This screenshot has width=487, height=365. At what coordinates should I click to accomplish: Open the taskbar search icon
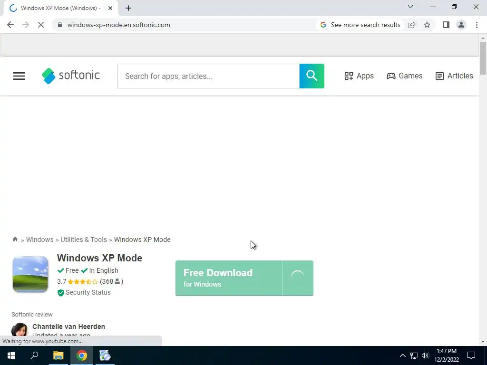pyautogui.click(x=34, y=355)
